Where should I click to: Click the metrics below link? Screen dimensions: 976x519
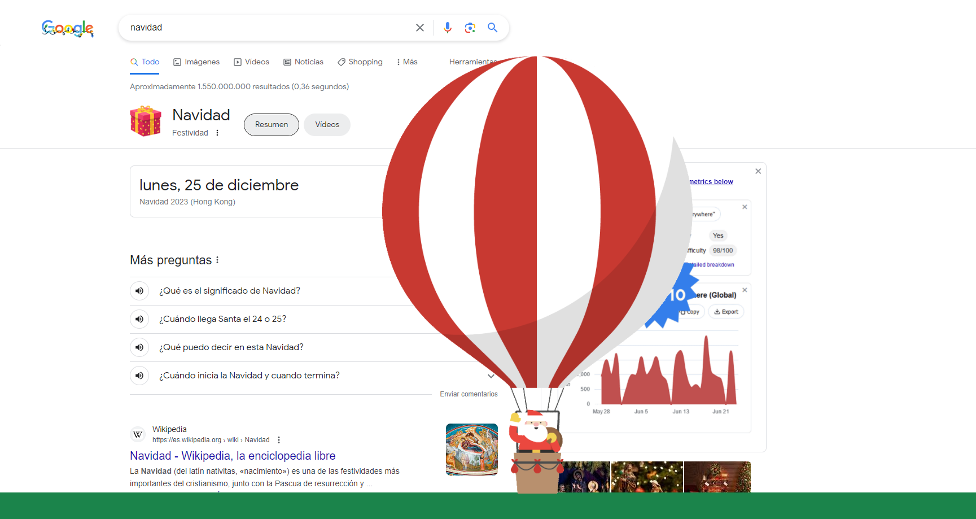click(x=711, y=182)
